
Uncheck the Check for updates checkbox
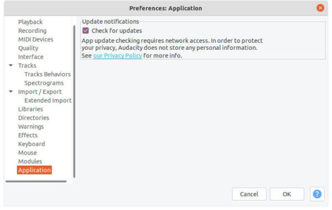pyautogui.click(x=86, y=30)
